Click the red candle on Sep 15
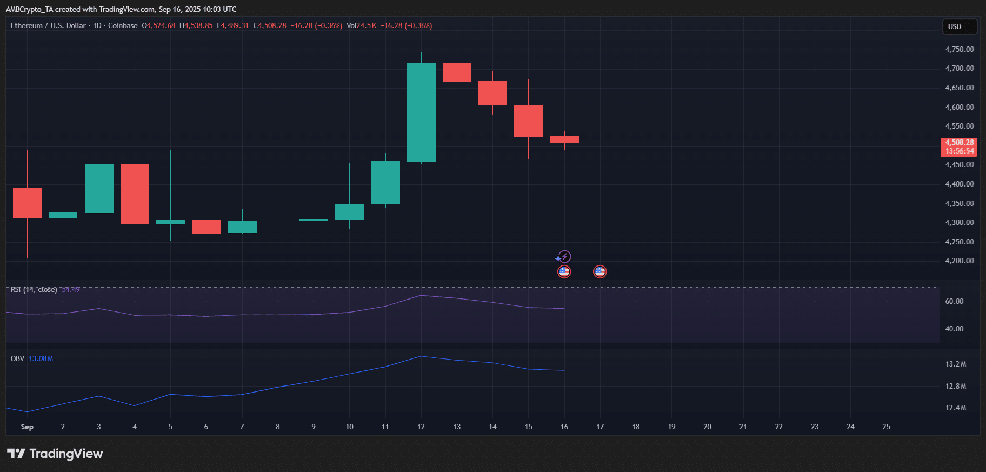 (528, 121)
